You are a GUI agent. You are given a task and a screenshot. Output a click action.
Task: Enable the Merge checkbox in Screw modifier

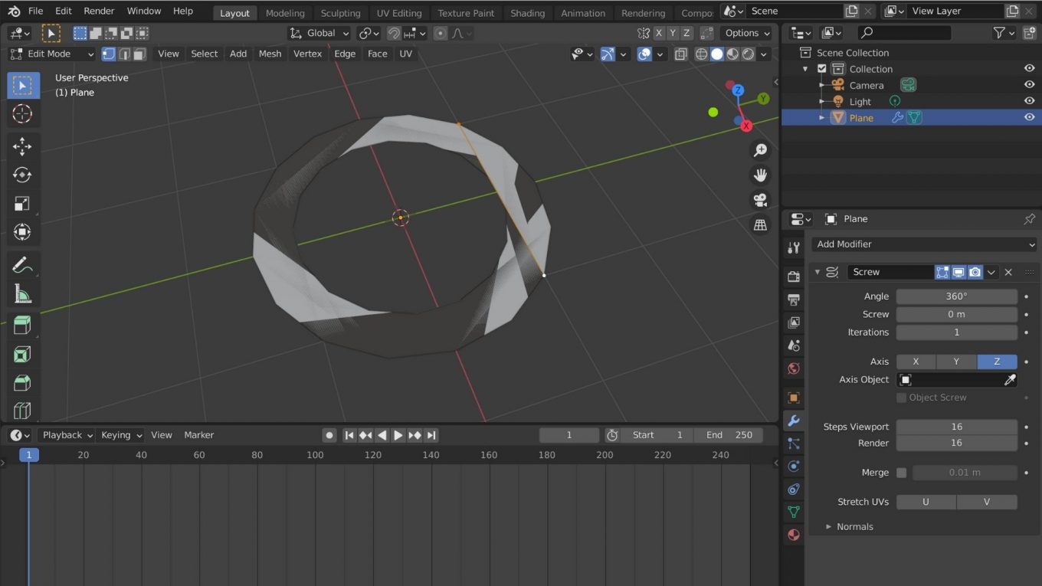tap(901, 473)
